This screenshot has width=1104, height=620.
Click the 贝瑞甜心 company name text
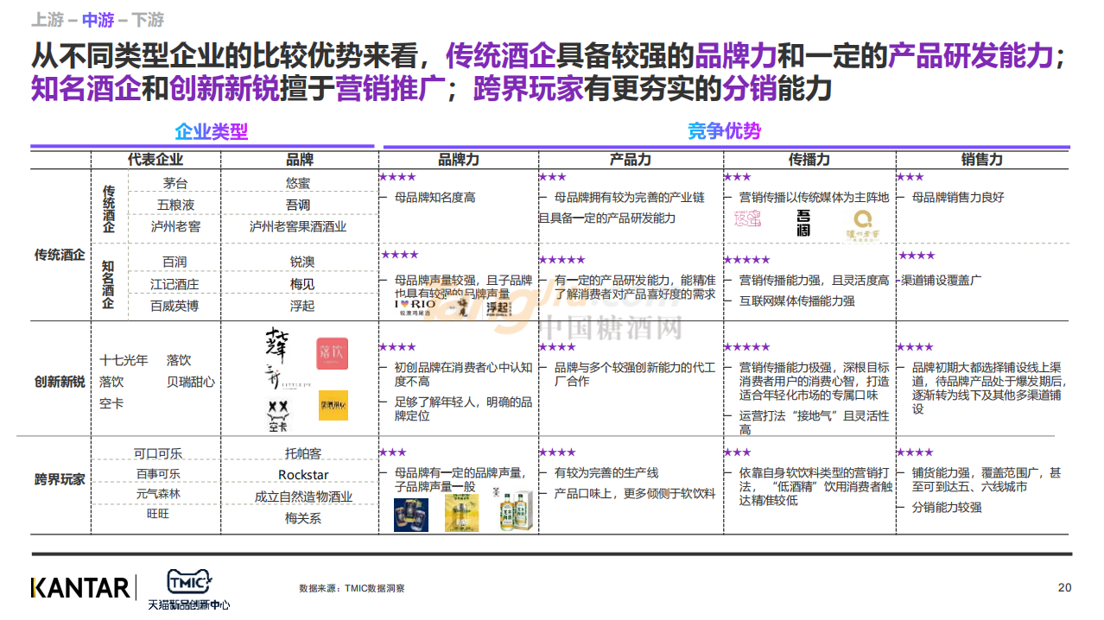191,382
